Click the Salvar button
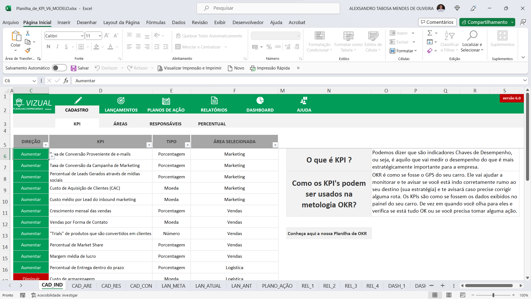Screen dimensions: 531x299 click(80, 68)
